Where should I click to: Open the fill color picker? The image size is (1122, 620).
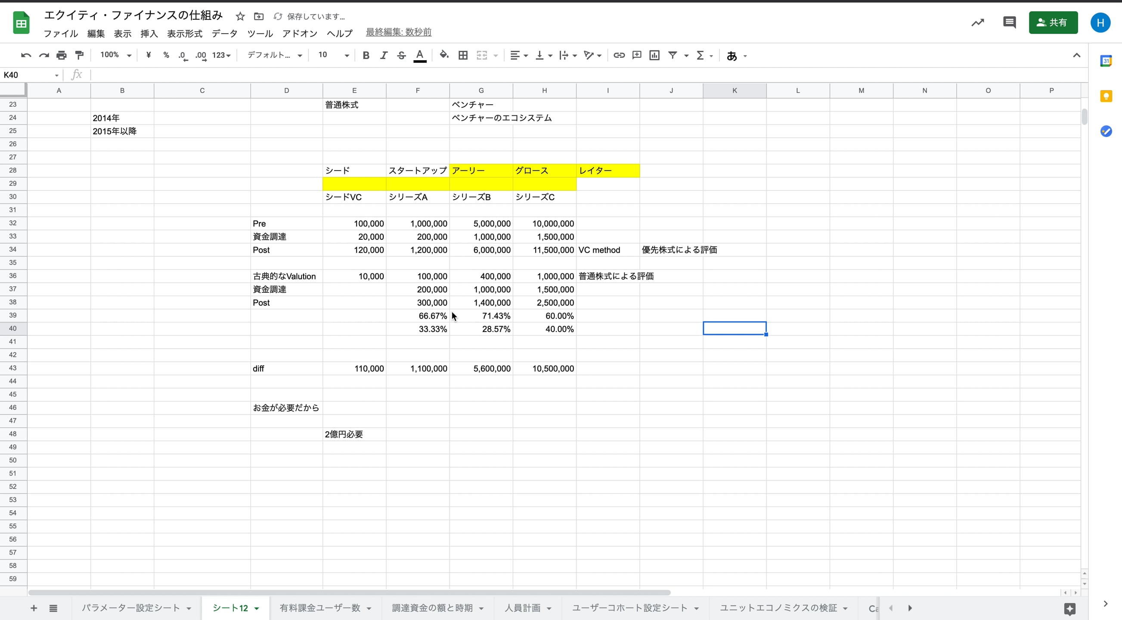[444, 55]
